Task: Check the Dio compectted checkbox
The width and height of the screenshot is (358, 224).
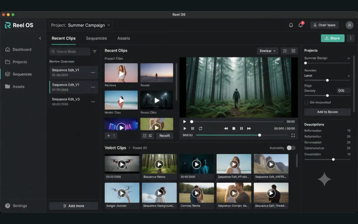Action: (306, 102)
